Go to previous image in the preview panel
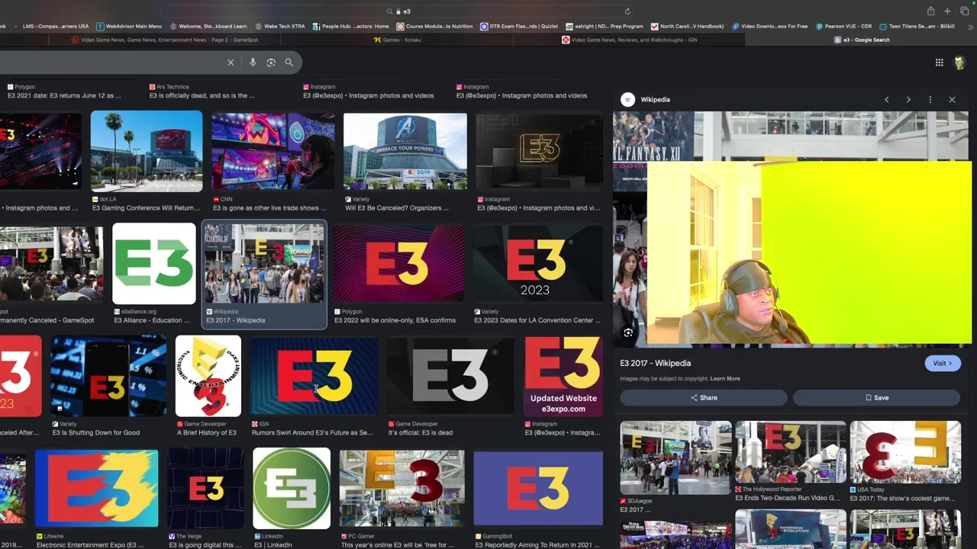977x549 pixels. pyautogui.click(x=886, y=100)
